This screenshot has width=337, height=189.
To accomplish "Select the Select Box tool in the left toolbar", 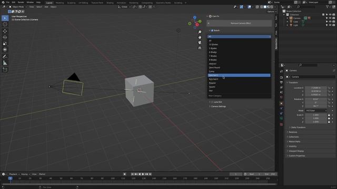I will click(5, 18).
